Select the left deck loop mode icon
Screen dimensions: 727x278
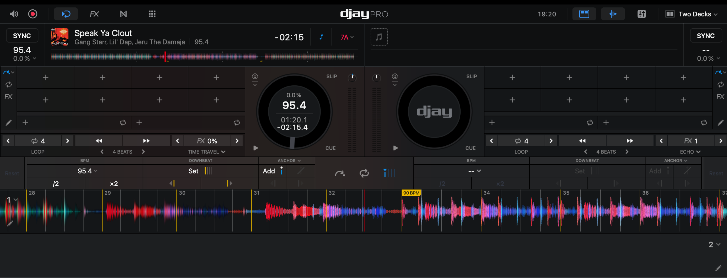8,84
